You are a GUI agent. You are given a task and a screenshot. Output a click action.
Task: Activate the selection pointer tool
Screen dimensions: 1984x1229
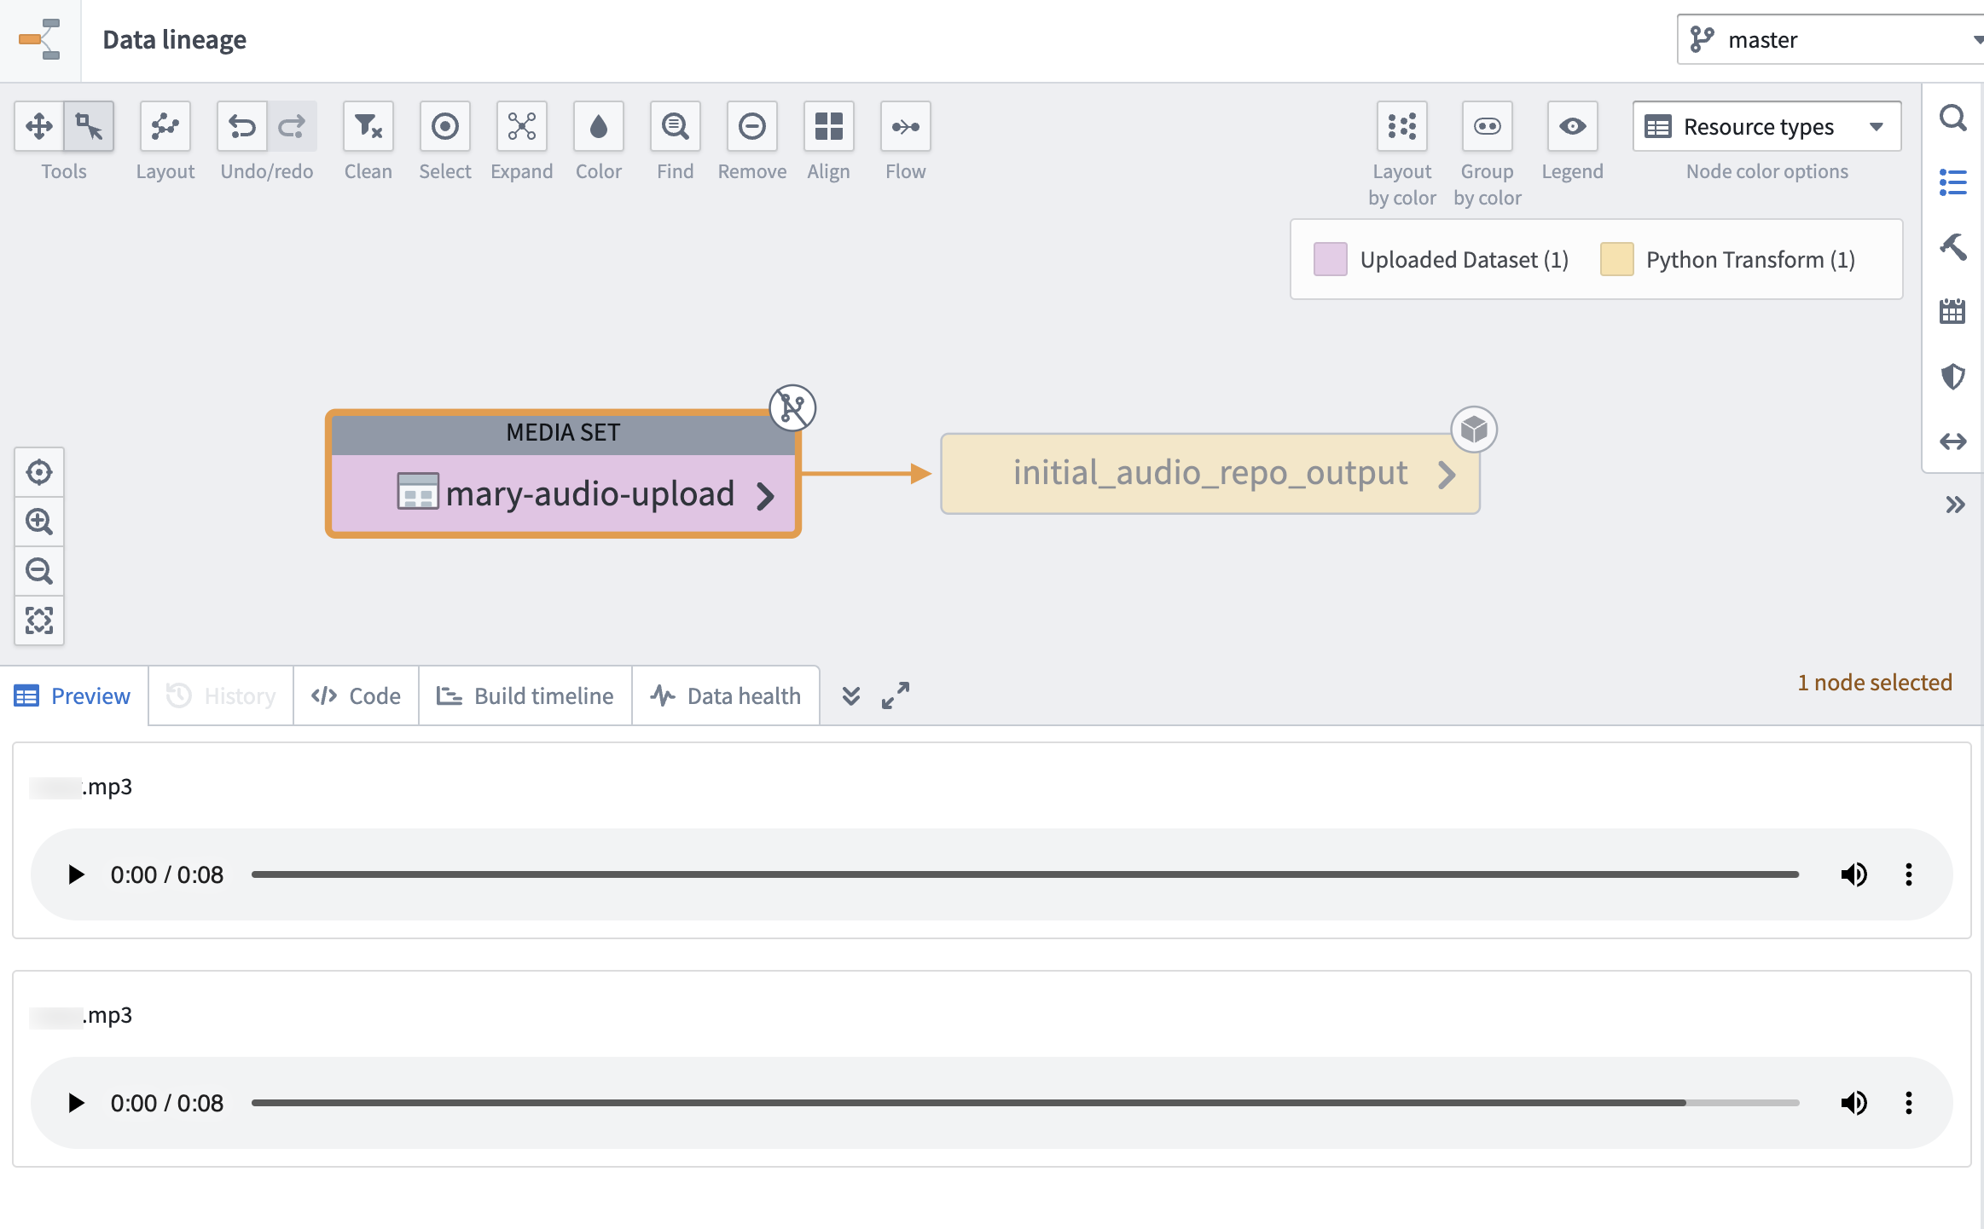point(89,127)
